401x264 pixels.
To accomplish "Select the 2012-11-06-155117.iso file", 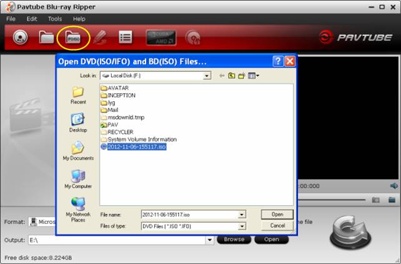I will tap(134, 147).
